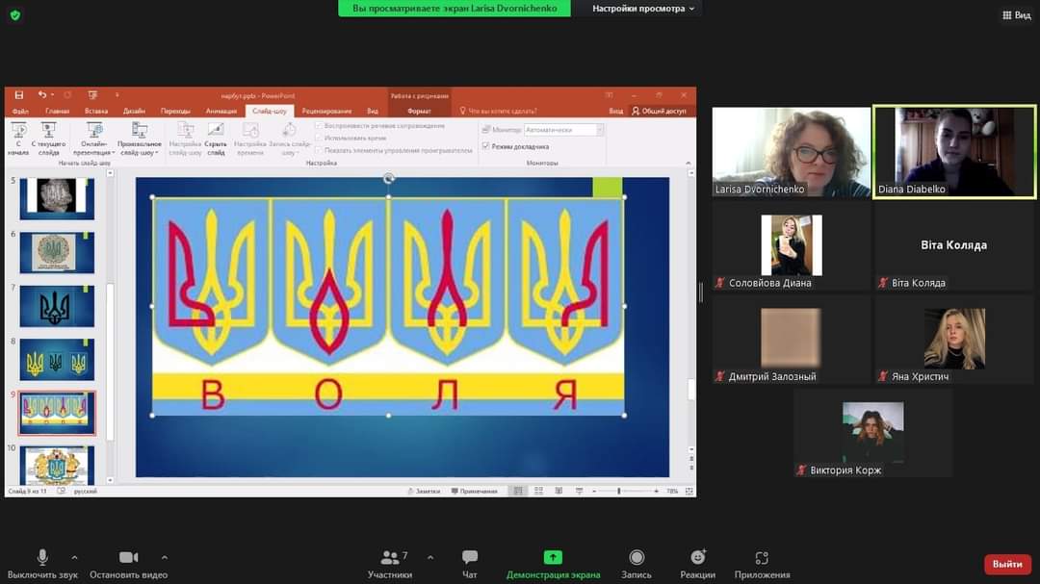Mute microphone with Выключить звук icon
Image resolution: width=1040 pixels, height=584 pixels.
[42, 558]
